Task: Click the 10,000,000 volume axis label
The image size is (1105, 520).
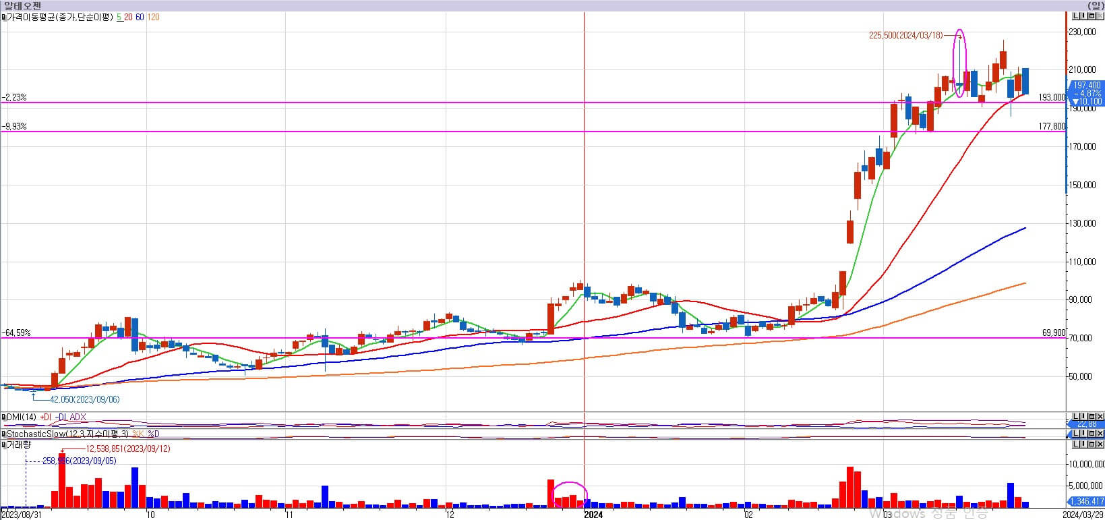Action: [x=1087, y=464]
